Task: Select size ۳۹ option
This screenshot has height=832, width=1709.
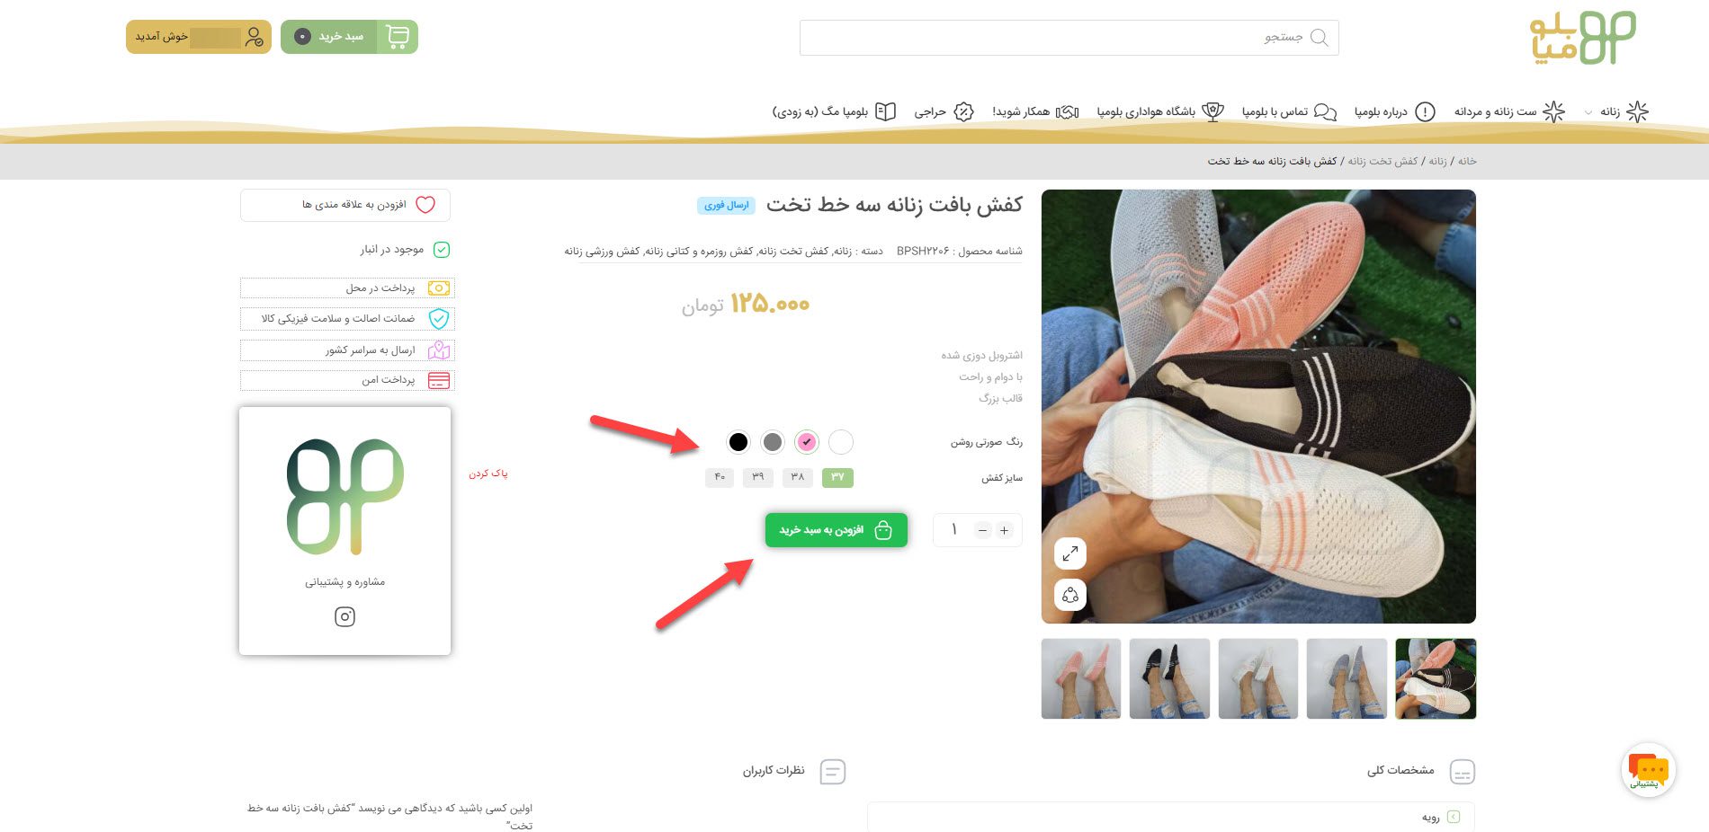Action: (758, 477)
